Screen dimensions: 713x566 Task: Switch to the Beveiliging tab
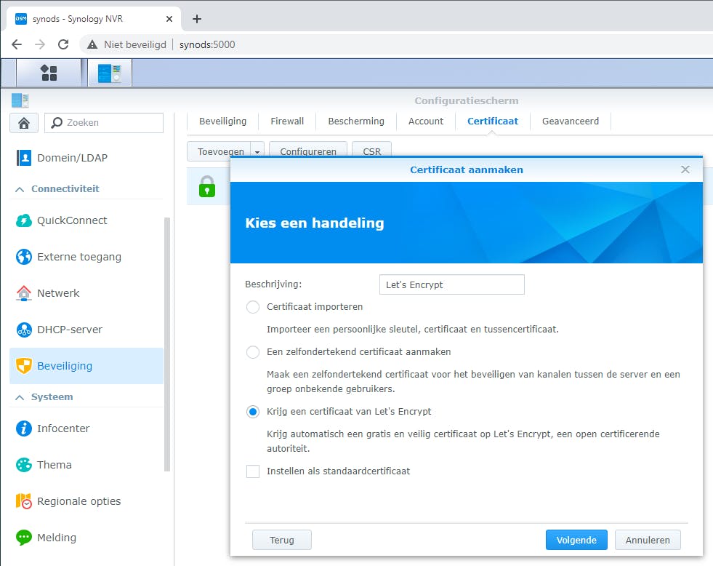(223, 121)
